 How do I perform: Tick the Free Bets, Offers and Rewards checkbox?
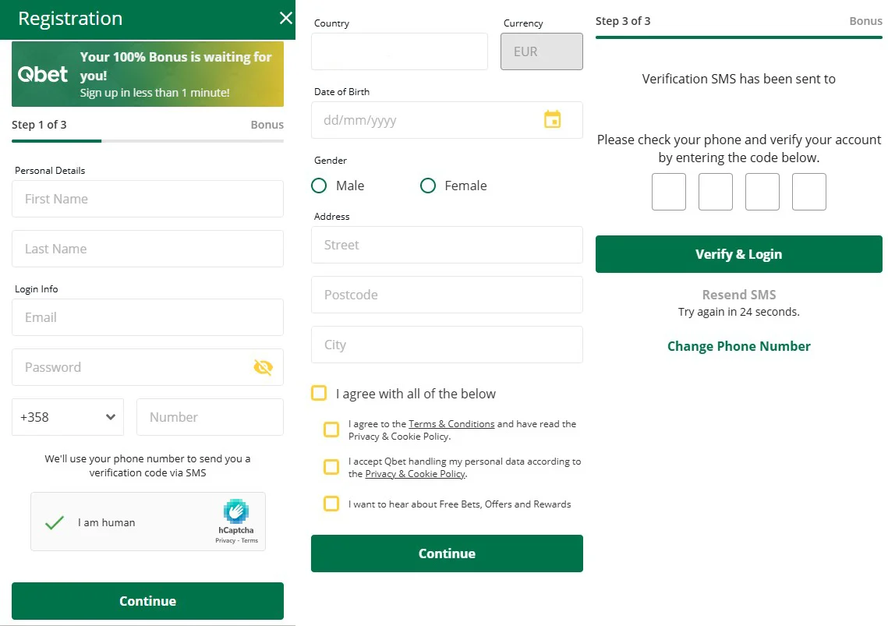[331, 504]
